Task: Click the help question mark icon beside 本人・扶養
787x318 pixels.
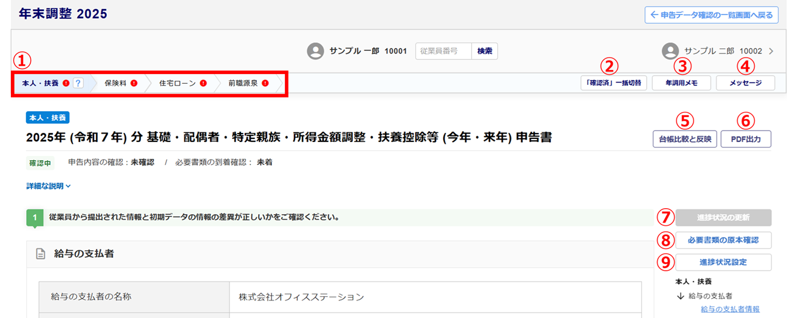Action: [x=78, y=83]
